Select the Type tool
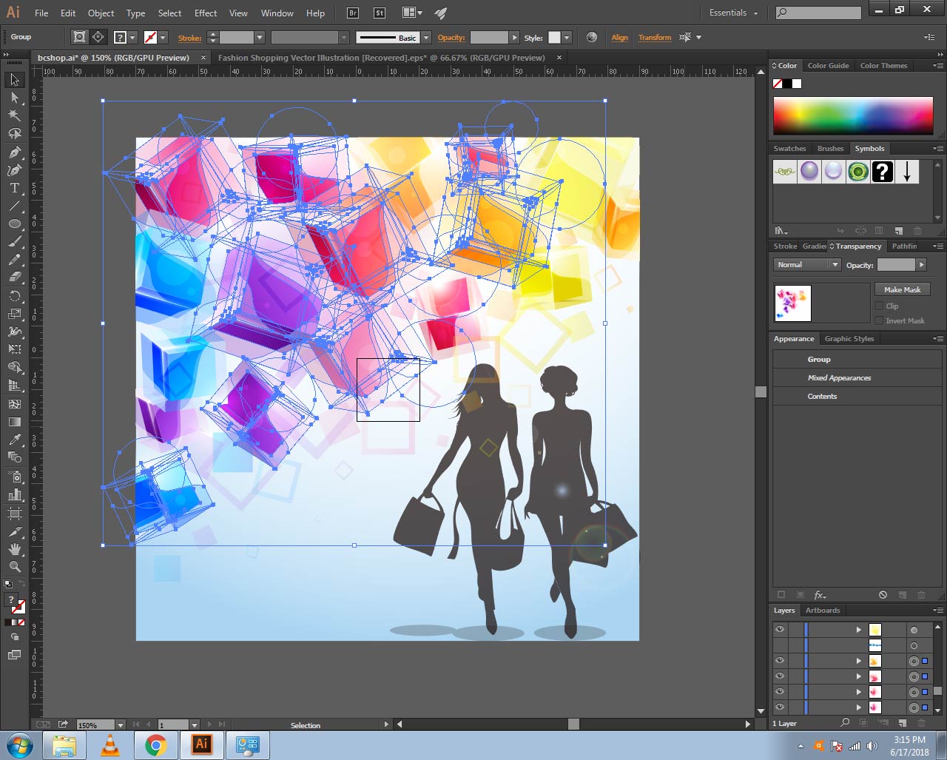This screenshot has height=760, width=947. pyautogui.click(x=14, y=188)
